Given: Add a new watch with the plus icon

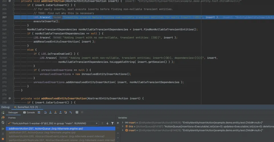Looking at the screenshot, I should [x=118, y=123].
